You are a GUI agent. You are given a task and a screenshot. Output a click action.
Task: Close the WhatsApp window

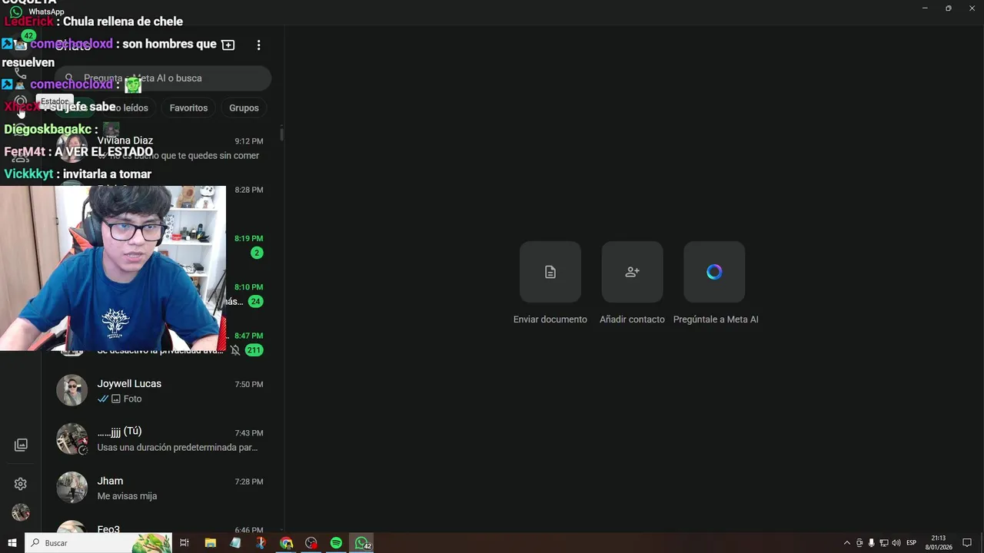click(972, 8)
